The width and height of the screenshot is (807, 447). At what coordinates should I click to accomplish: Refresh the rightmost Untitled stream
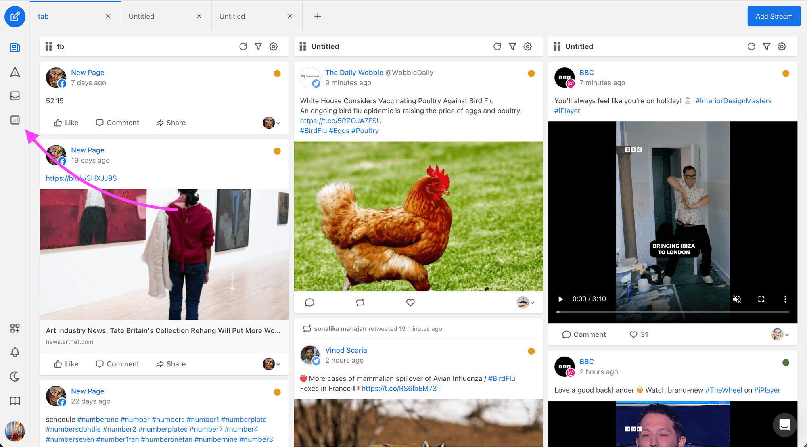coord(751,46)
